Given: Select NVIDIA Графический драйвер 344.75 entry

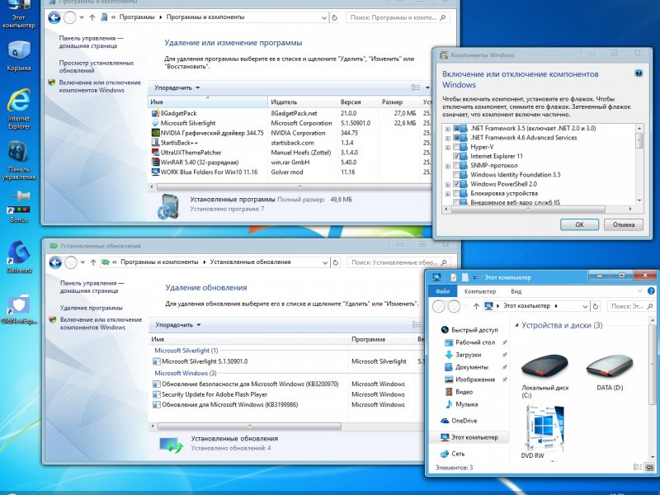Looking at the screenshot, I should [x=208, y=133].
